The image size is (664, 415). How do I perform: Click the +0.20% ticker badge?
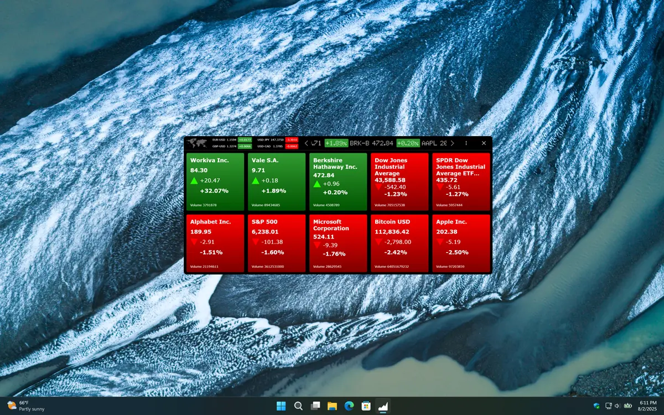tap(408, 143)
